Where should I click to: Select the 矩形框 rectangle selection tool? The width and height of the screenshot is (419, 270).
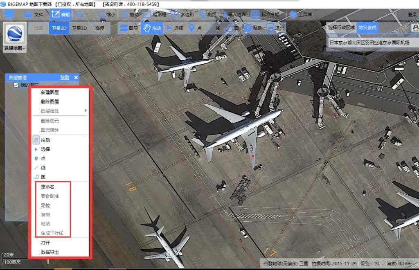(155, 14)
